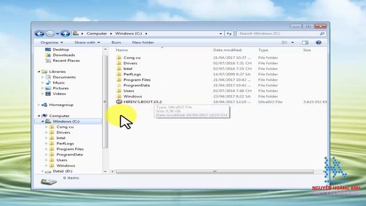Viewport: 366px width, 206px height.
Task: Open Help via question mark icon
Action: tap(319, 42)
